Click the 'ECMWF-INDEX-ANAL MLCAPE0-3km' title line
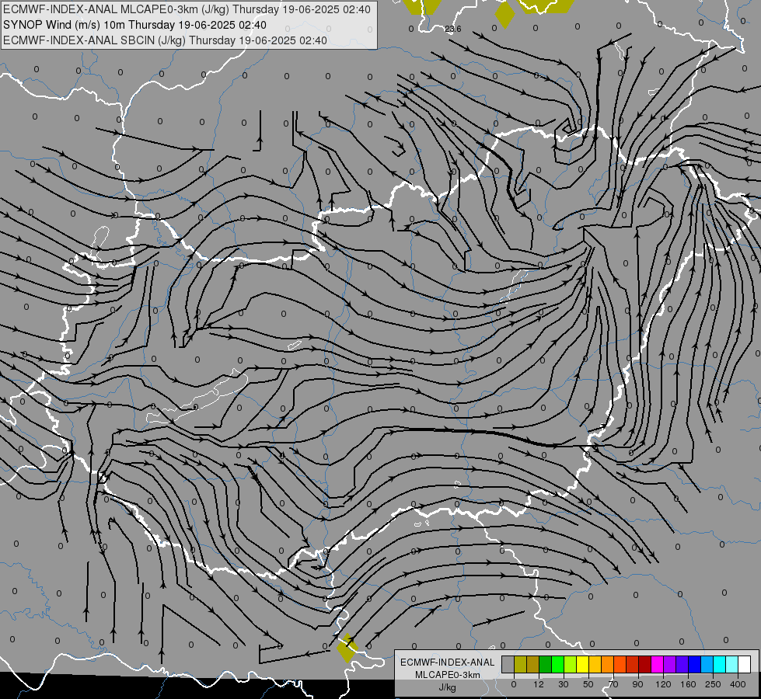The width and height of the screenshot is (761, 699). pos(187,9)
